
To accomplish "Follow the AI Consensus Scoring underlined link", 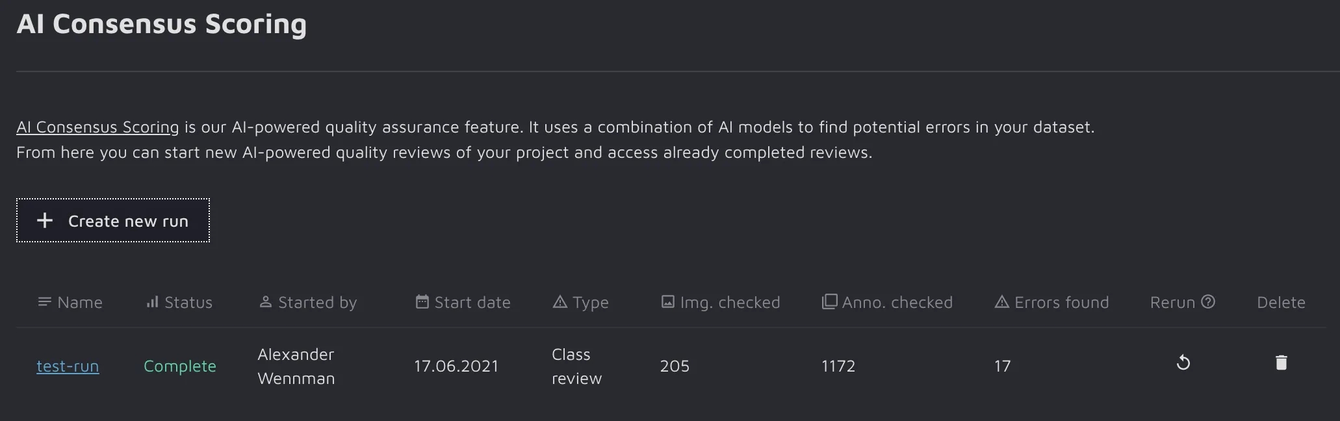I will click(97, 127).
